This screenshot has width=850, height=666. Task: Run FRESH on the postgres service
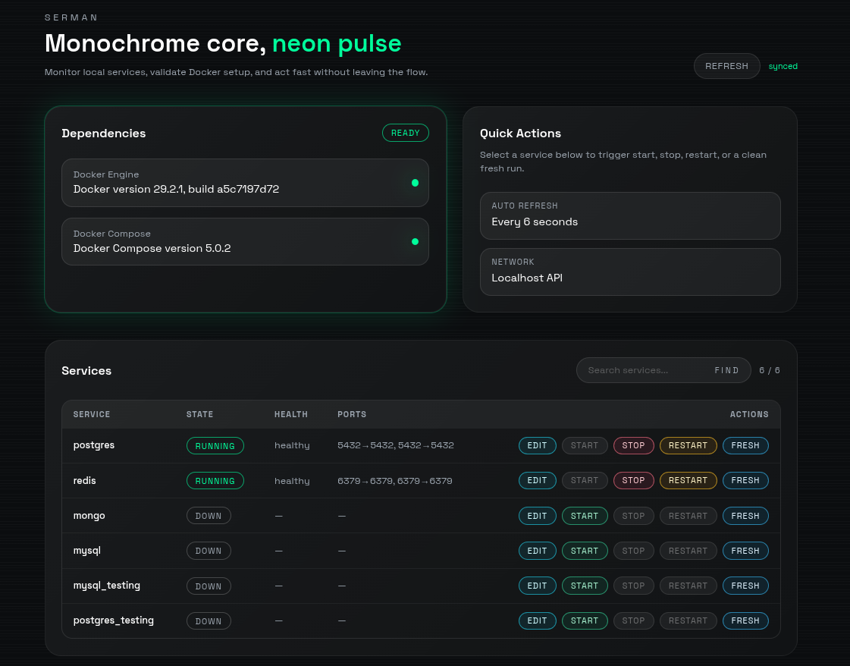[x=745, y=446]
